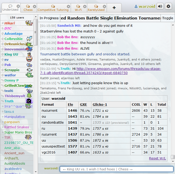This screenshot has width=175, height=174.
Task: Click the Elo column header
Action: click(x=70, y=104)
